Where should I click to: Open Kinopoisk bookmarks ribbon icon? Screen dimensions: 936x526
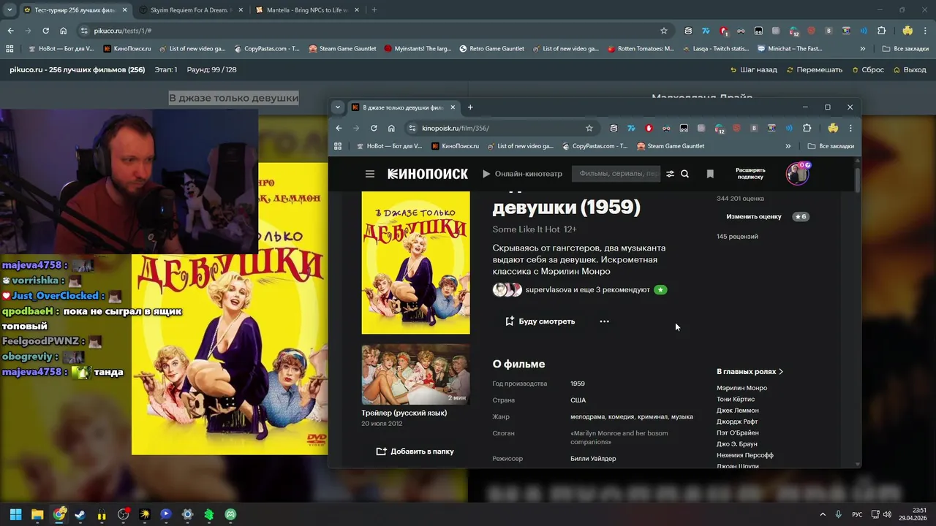click(x=710, y=174)
